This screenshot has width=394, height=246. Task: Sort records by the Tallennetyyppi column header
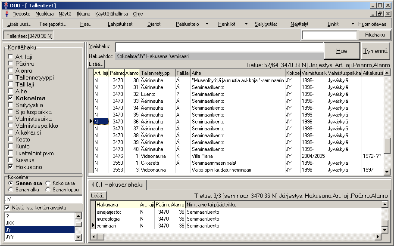click(x=157, y=73)
